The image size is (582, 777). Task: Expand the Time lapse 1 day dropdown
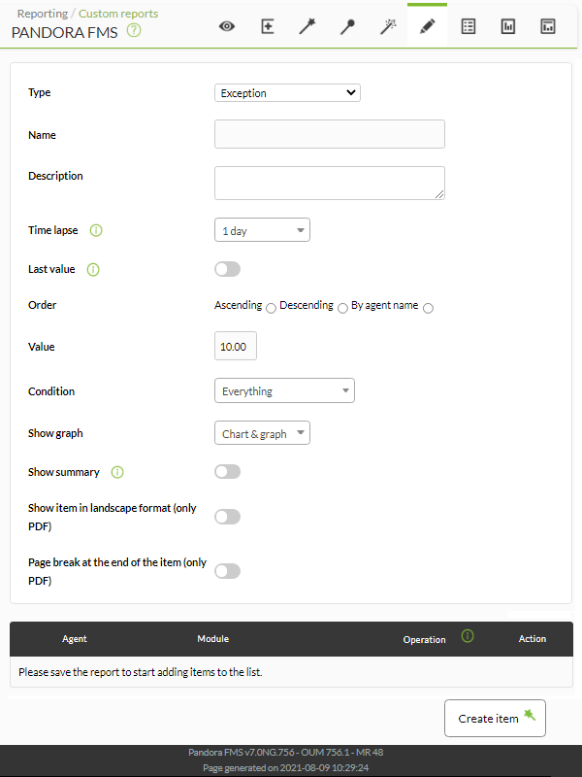[x=262, y=230]
